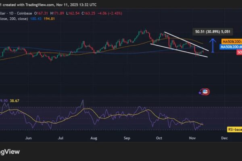The width and height of the screenshot is (242, 161).
Task: Click the Nov label on time axis
Action: tap(192, 137)
